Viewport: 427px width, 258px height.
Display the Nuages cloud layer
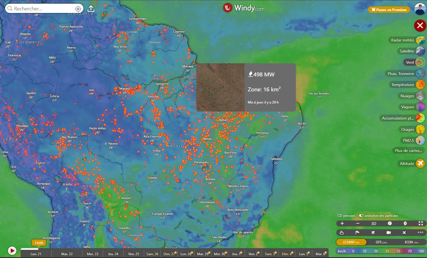pyautogui.click(x=411, y=96)
